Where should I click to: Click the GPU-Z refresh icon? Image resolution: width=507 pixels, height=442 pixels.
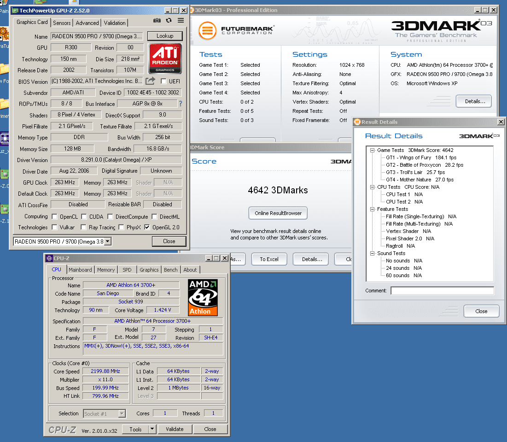coord(169,20)
